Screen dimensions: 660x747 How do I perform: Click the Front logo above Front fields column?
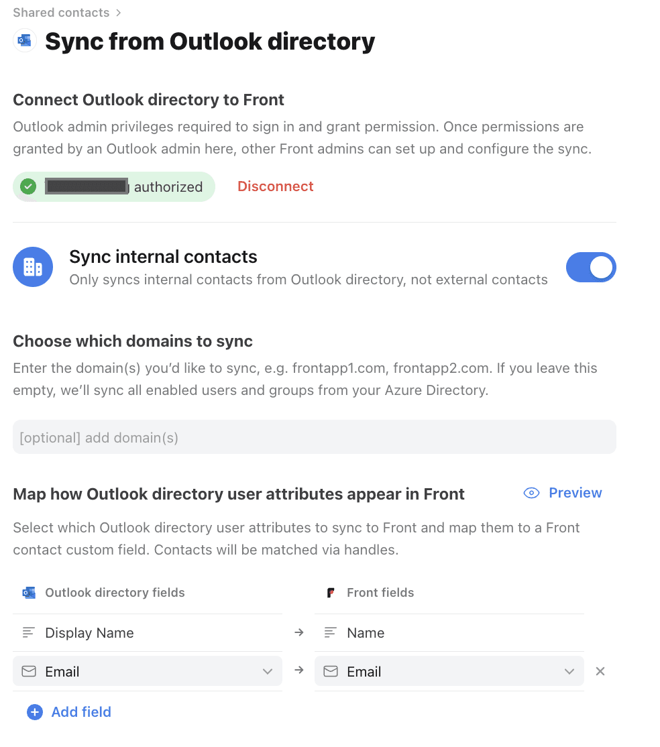click(330, 592)
